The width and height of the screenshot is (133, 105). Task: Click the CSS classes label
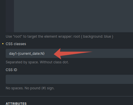(x=16, y=44)
